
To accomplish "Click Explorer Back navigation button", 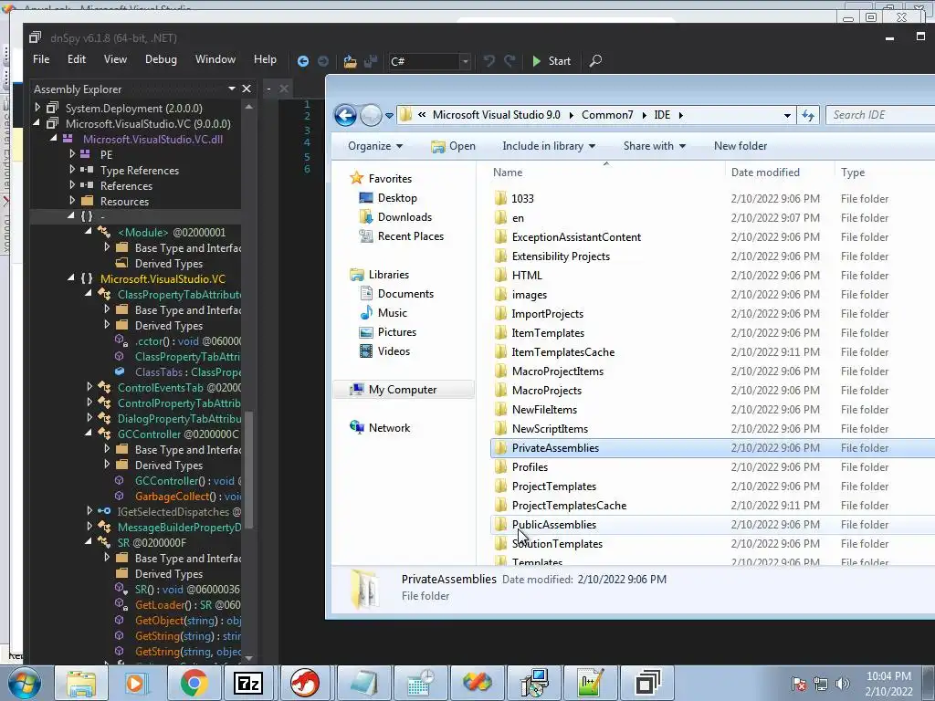I will click(345, 115).
